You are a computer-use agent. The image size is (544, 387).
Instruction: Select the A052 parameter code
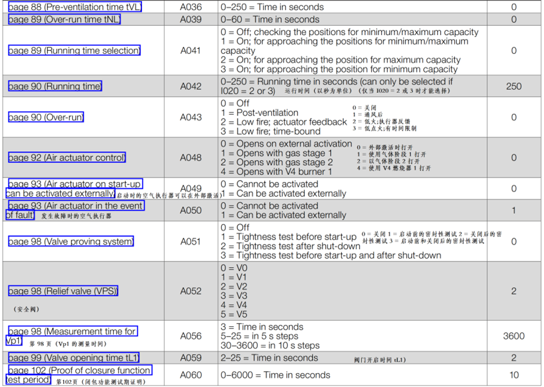[191, 291]
